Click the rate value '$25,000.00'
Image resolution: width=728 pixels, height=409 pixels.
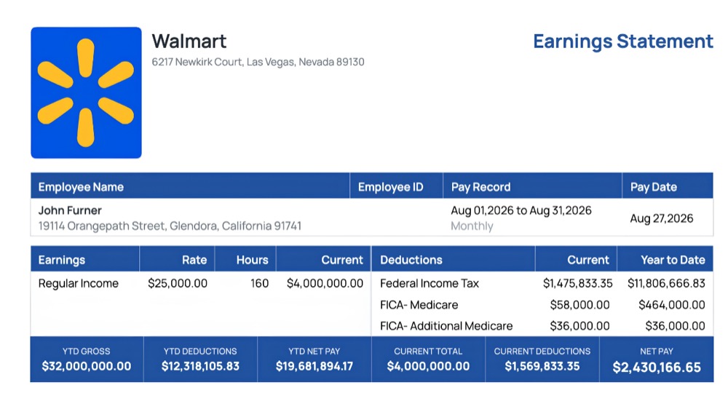178,283
